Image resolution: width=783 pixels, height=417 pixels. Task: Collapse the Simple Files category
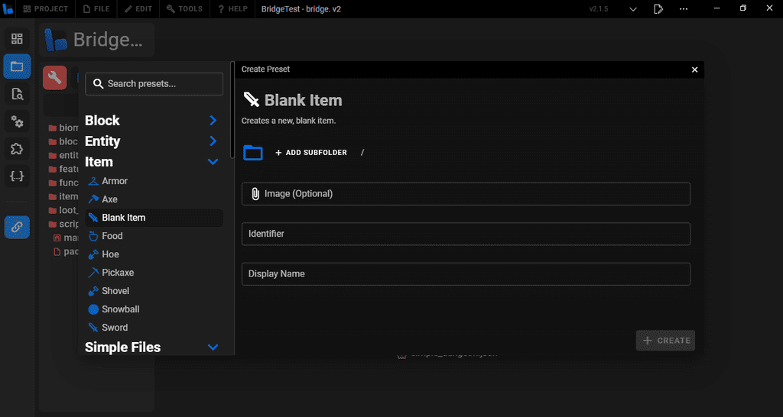[213, 347]
